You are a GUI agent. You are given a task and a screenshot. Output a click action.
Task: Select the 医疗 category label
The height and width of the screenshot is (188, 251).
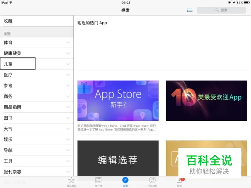pos(8,75)
